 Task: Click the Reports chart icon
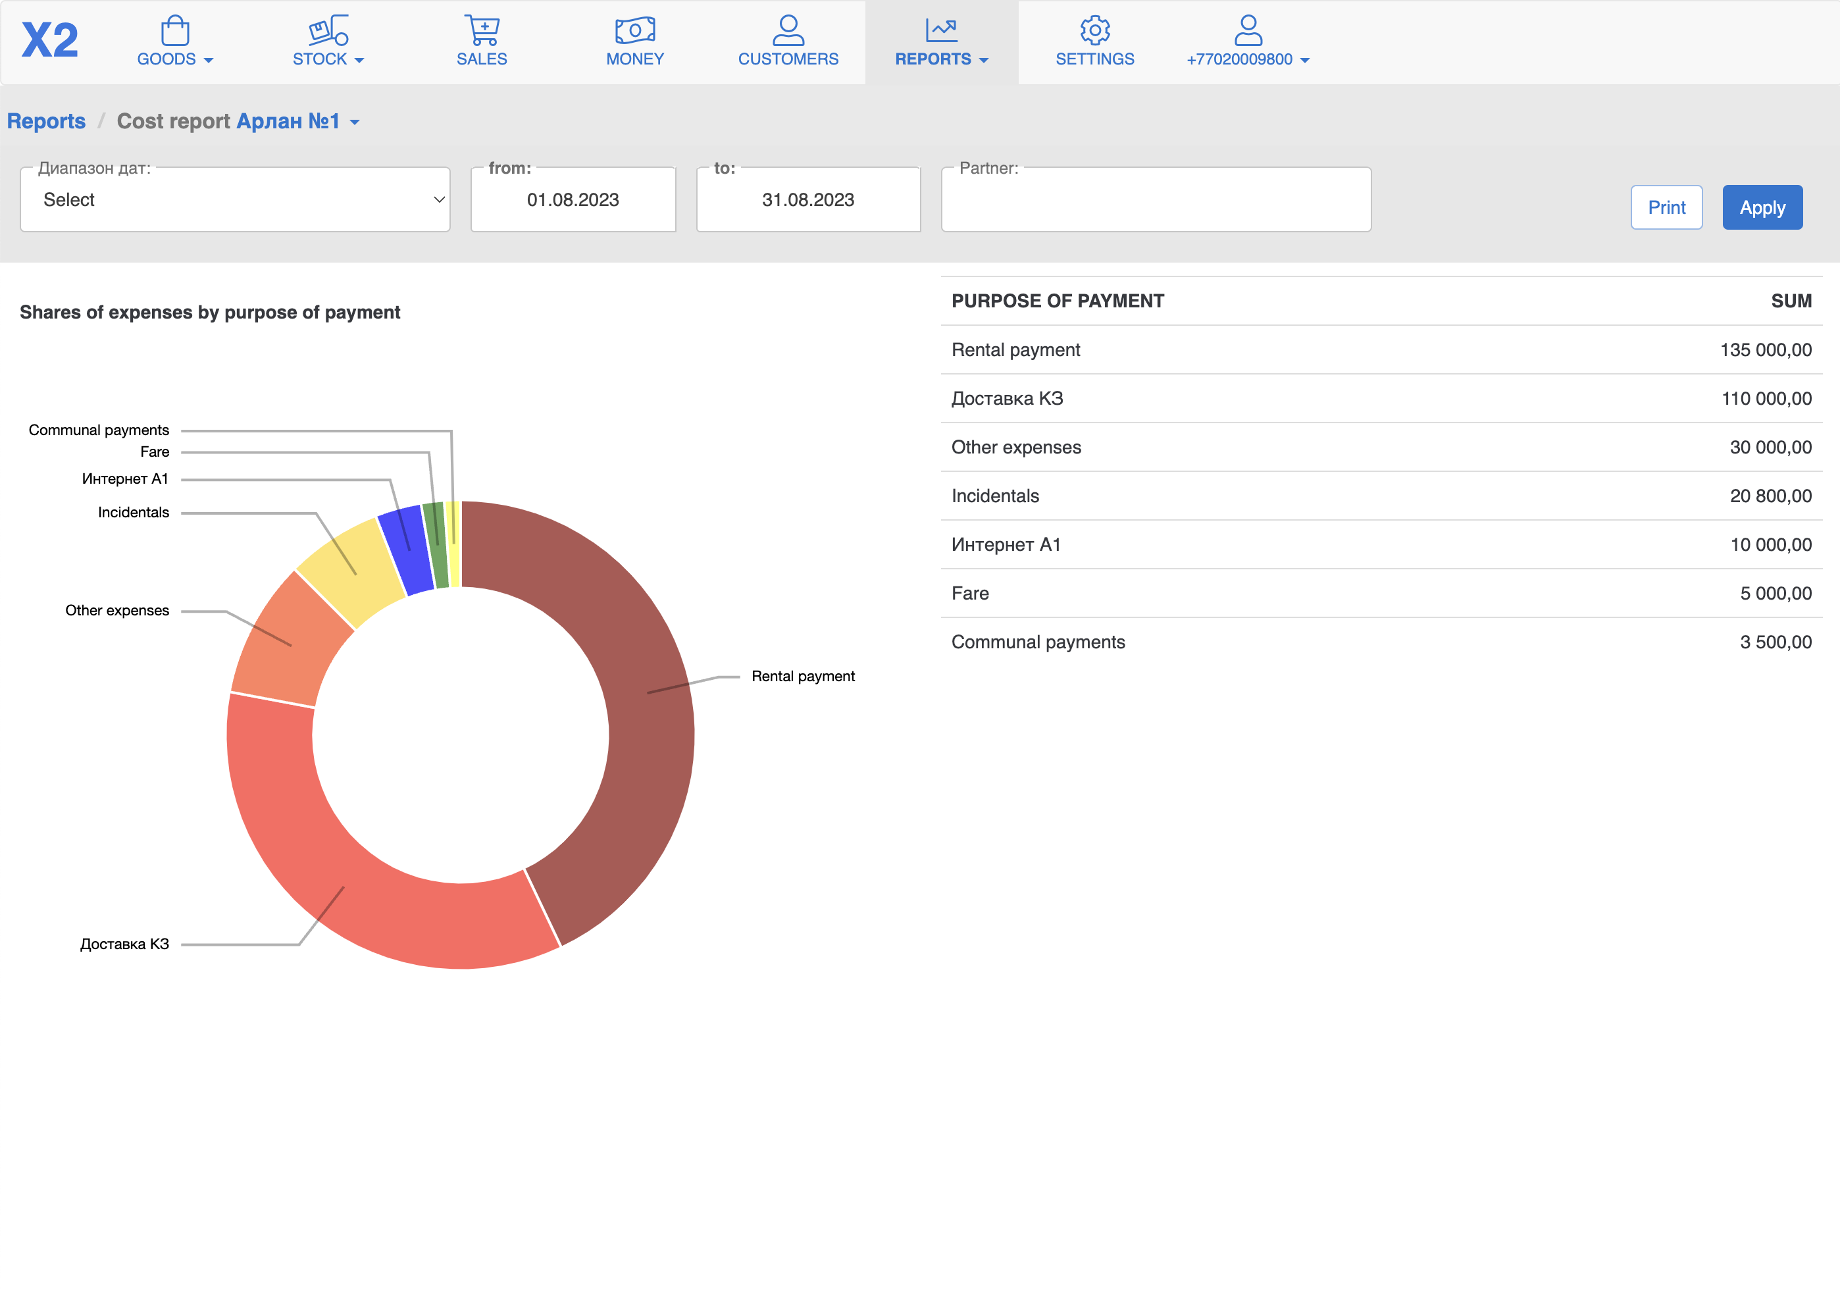(941, 30)
